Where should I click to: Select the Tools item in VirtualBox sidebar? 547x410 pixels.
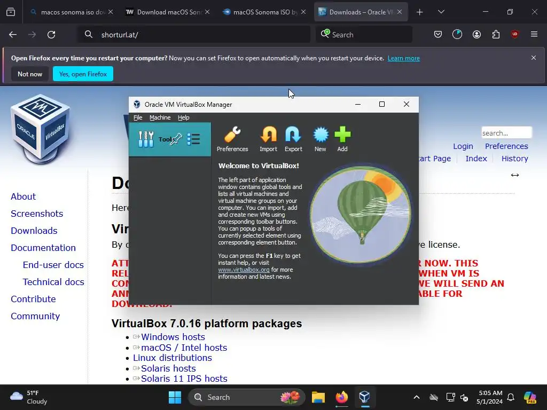tap(170, 139)
